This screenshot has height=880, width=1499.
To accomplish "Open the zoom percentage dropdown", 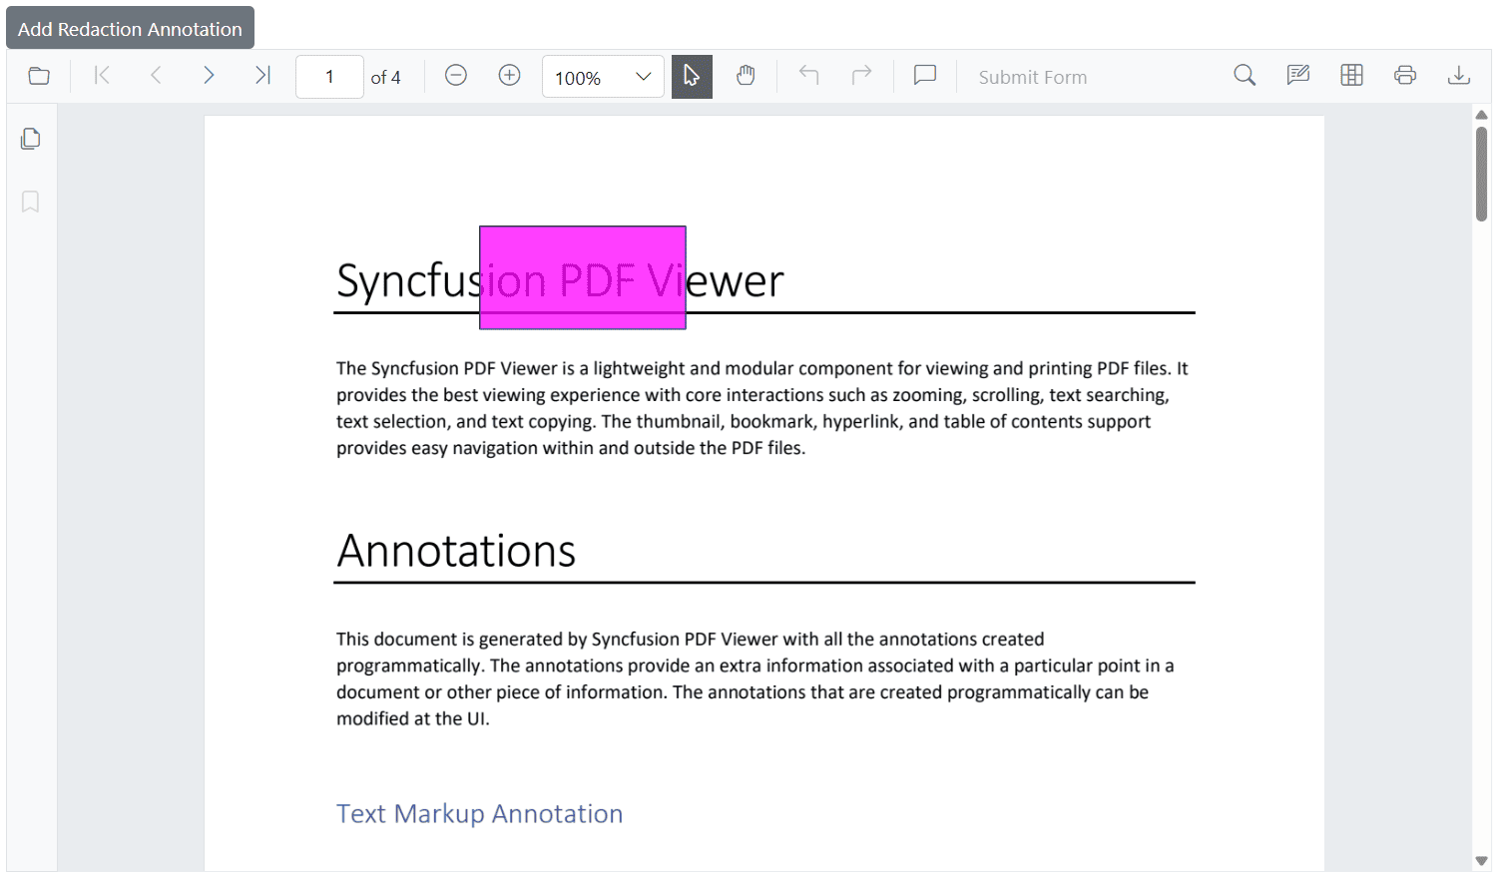I will pos(602,76).
